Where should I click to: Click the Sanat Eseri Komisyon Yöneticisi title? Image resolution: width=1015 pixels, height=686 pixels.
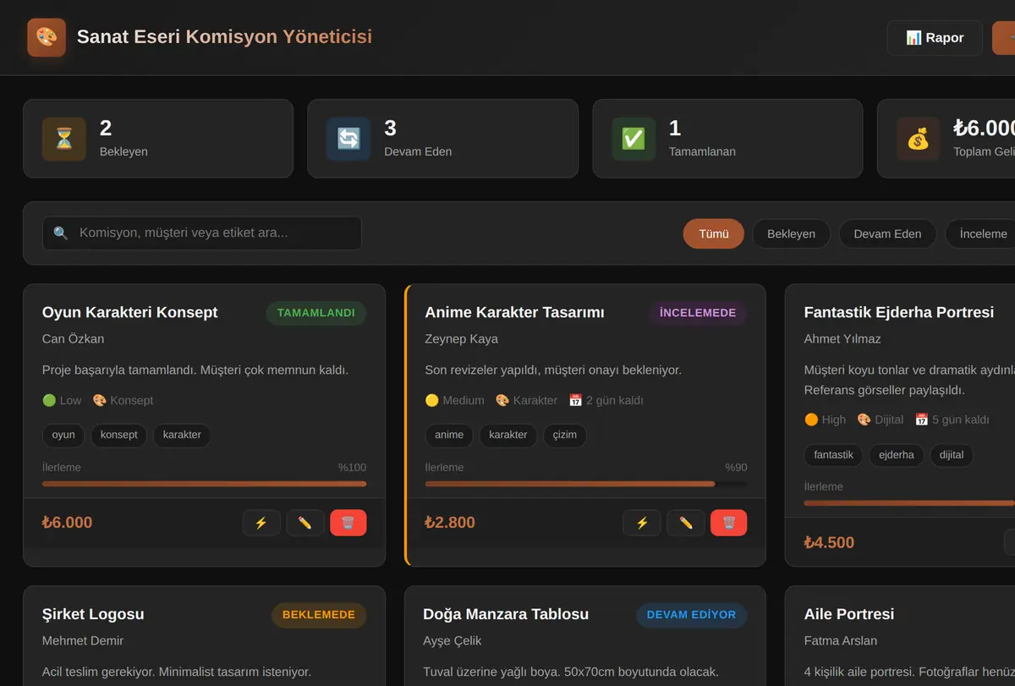tap(224, 37)
